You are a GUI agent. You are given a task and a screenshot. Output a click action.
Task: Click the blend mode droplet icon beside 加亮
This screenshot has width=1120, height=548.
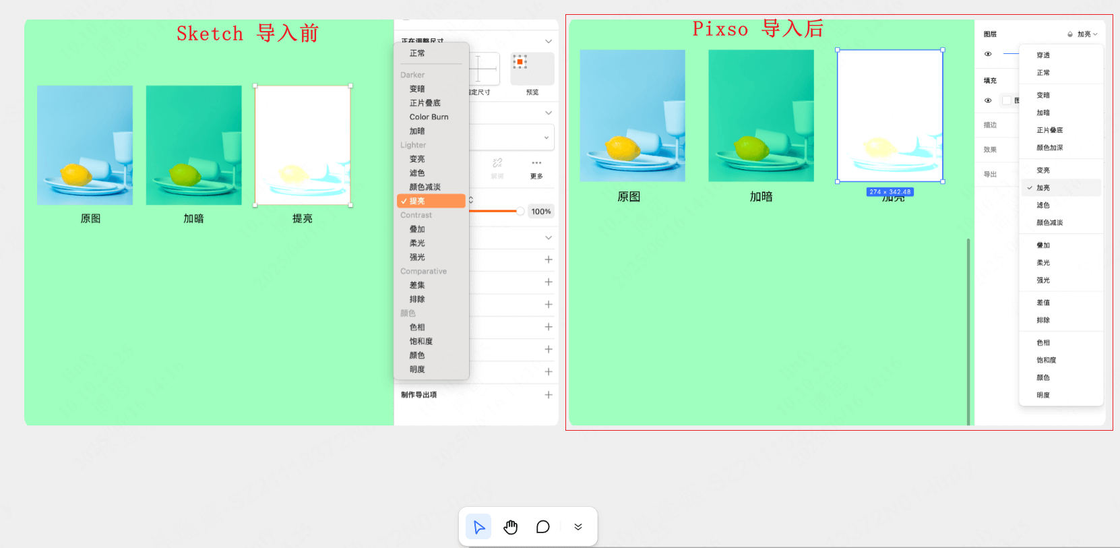click(x=1070, y=34)
